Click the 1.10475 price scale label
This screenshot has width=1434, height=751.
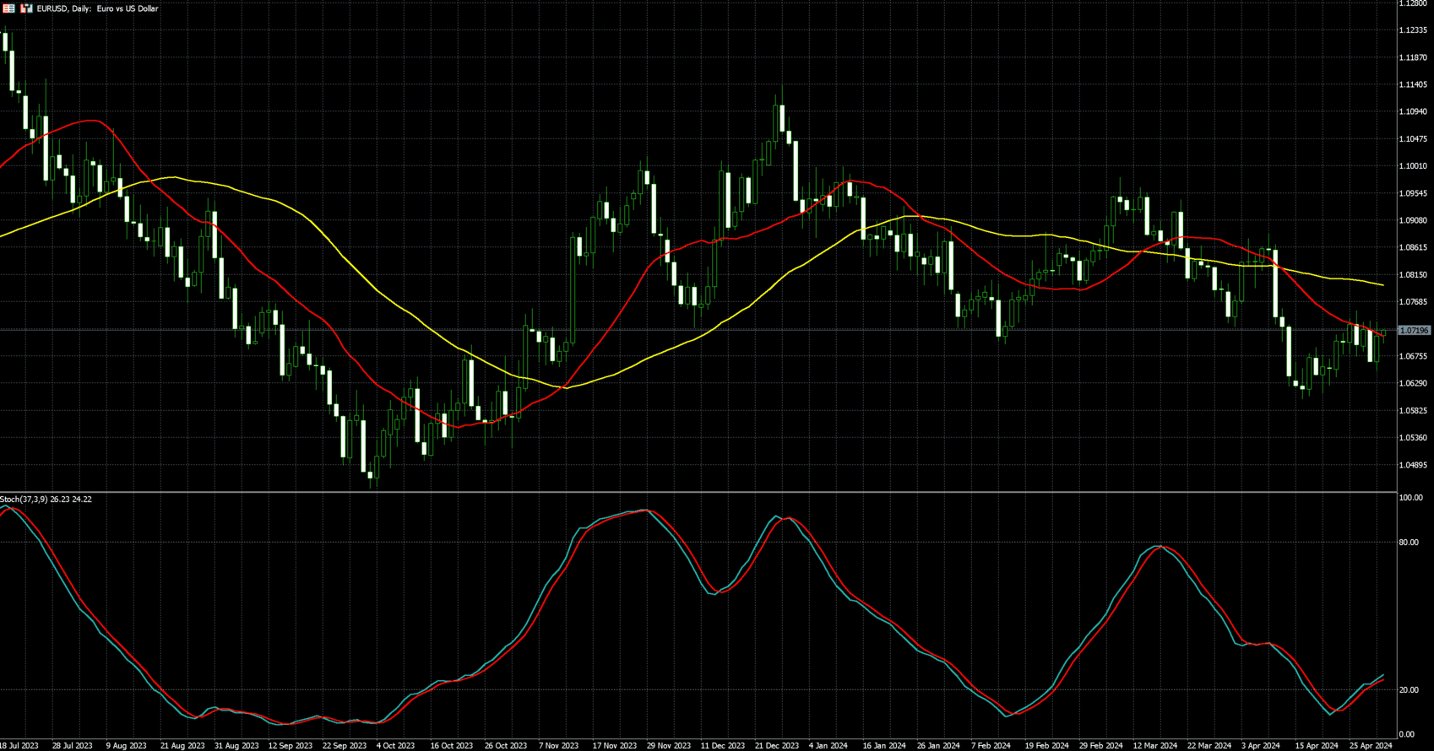coord(1414,139)
